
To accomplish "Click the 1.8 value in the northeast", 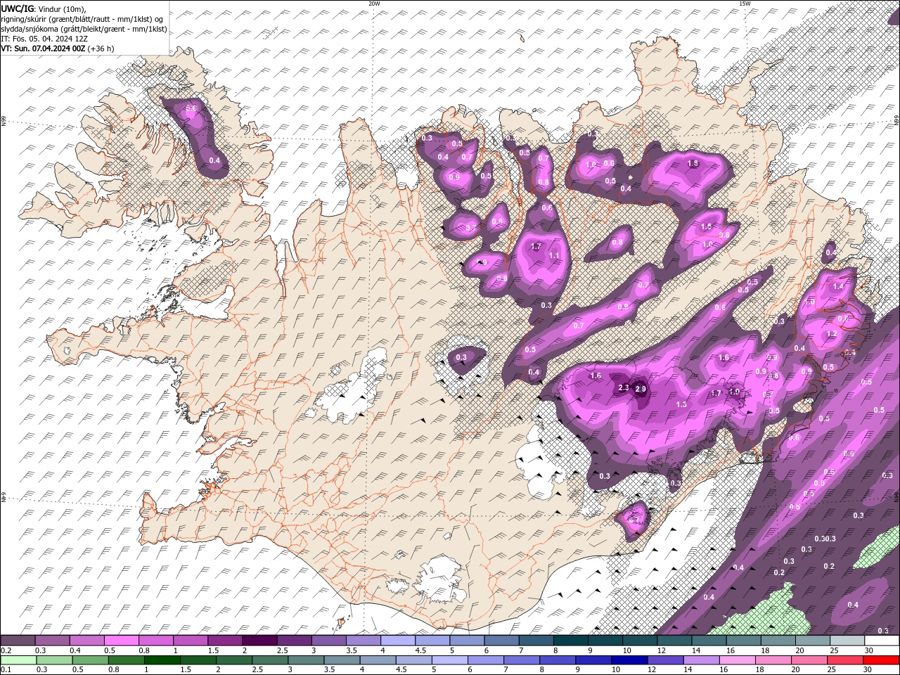I will pos(692,164).
